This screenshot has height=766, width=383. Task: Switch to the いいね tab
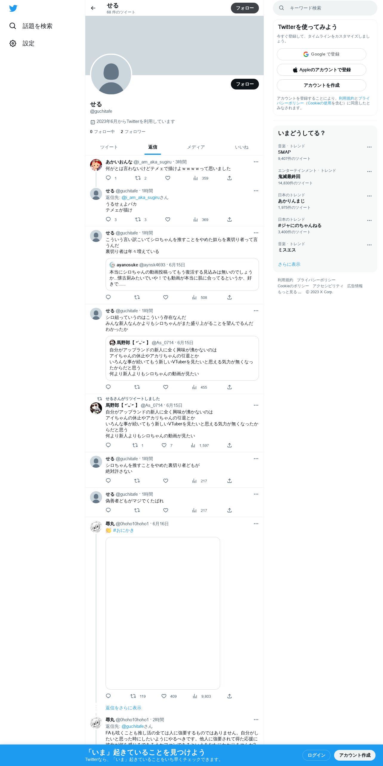point(242,147)
